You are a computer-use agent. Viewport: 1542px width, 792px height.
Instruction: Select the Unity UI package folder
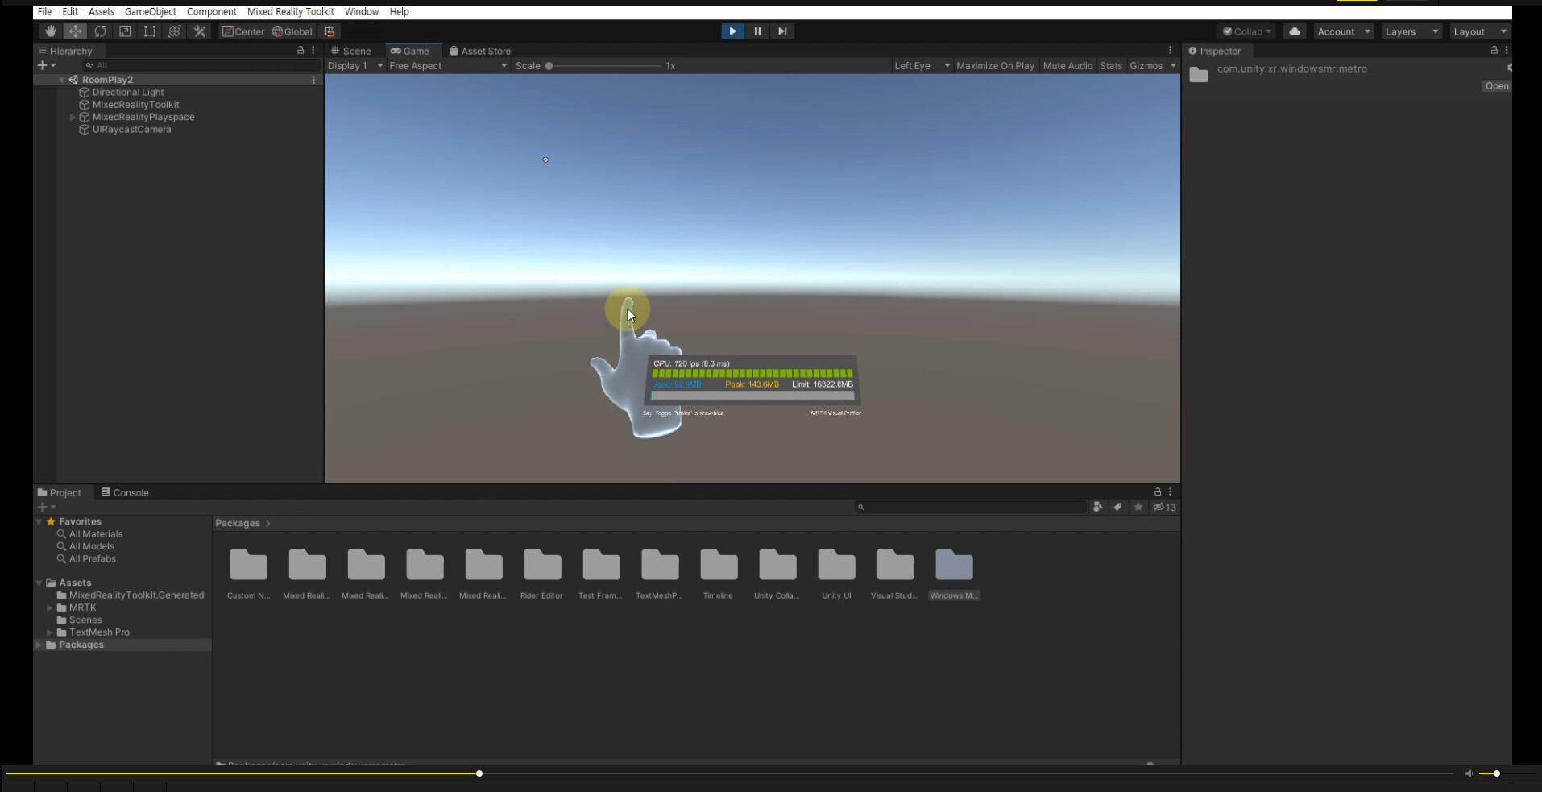click(836, 574)
